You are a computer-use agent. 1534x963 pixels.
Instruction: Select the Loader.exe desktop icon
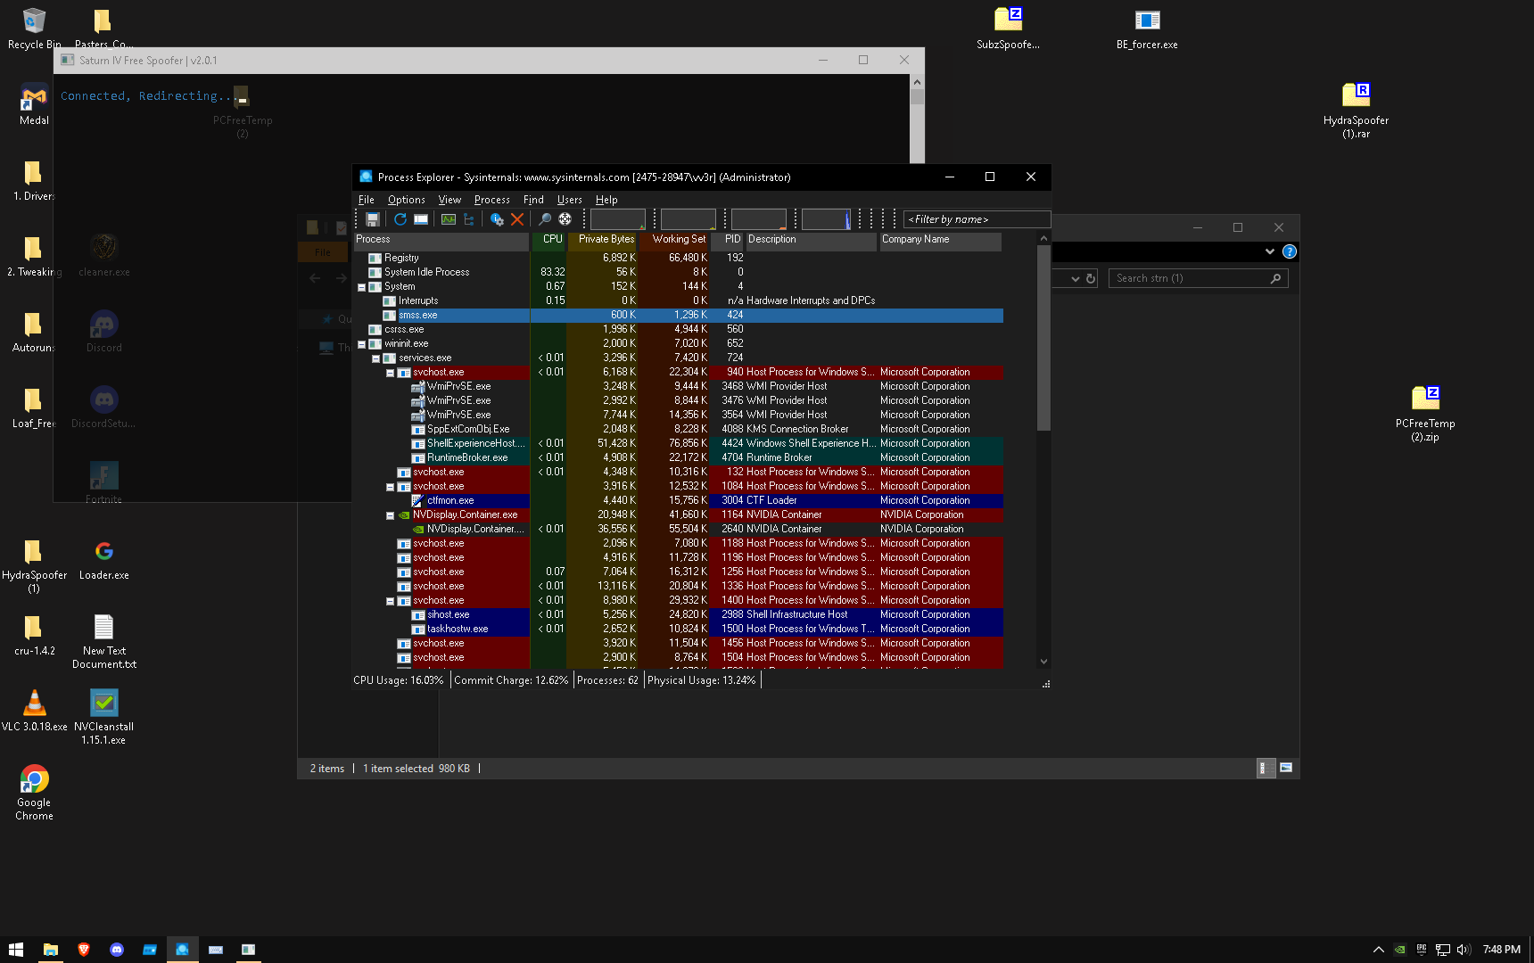[103, 559]
